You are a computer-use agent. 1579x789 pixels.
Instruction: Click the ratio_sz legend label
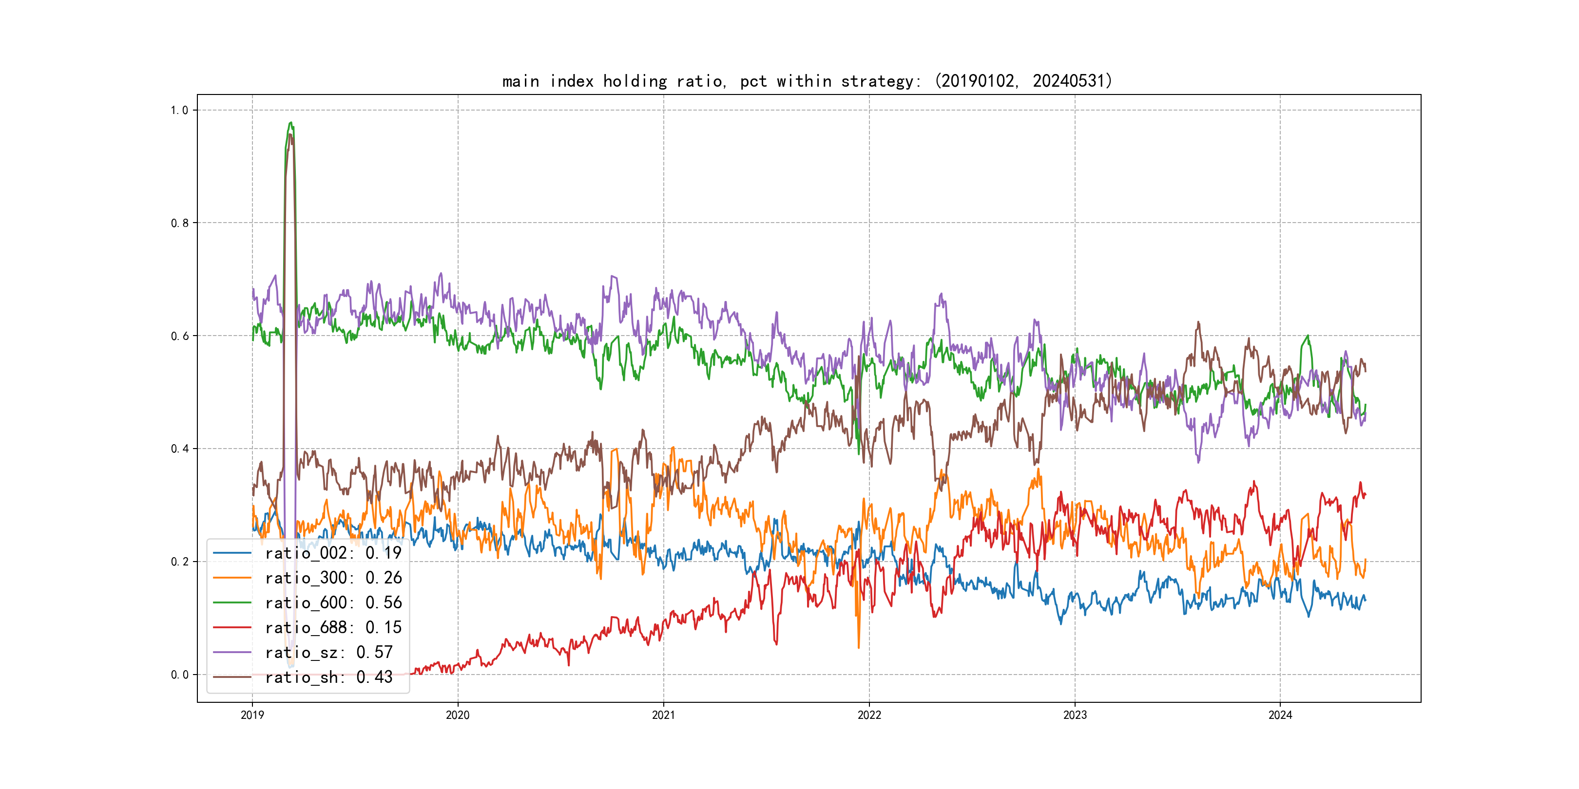click(x=328, y=653)
